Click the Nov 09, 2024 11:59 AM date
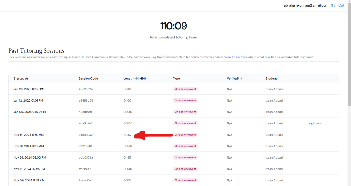This screenshot has width=351, height=186. tap(29, 181)
